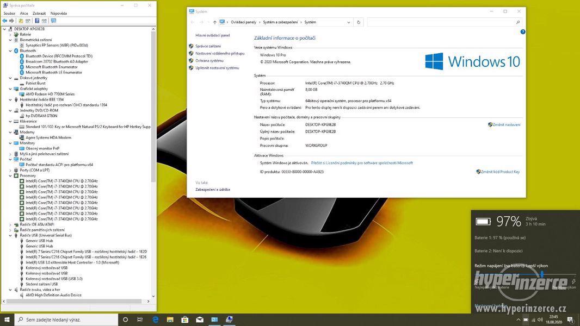Open the Nápověda menu
Screen dimensions: 580x326
pyautogui.click(x=59, y=13)
